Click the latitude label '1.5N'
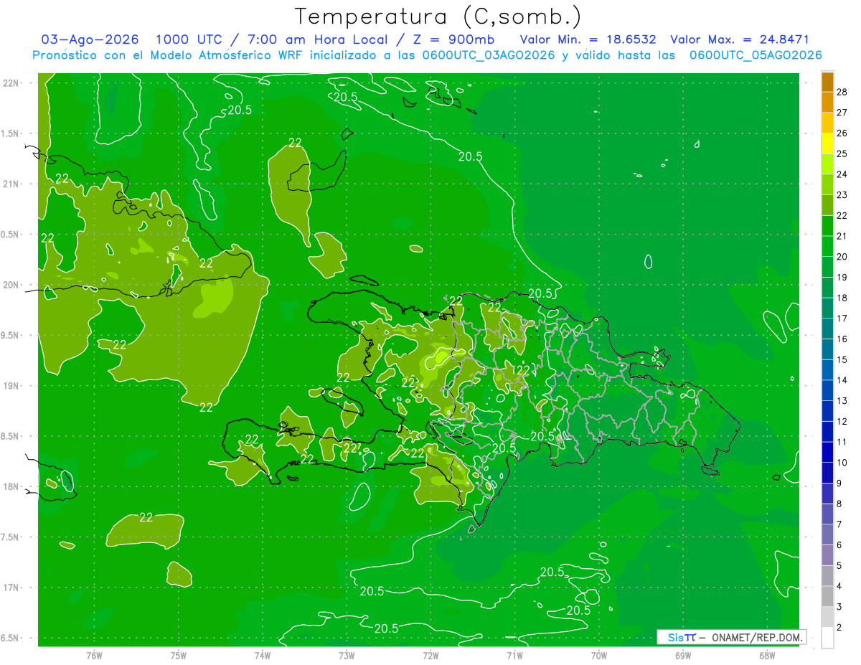The image size is (861, 665). 10,134
